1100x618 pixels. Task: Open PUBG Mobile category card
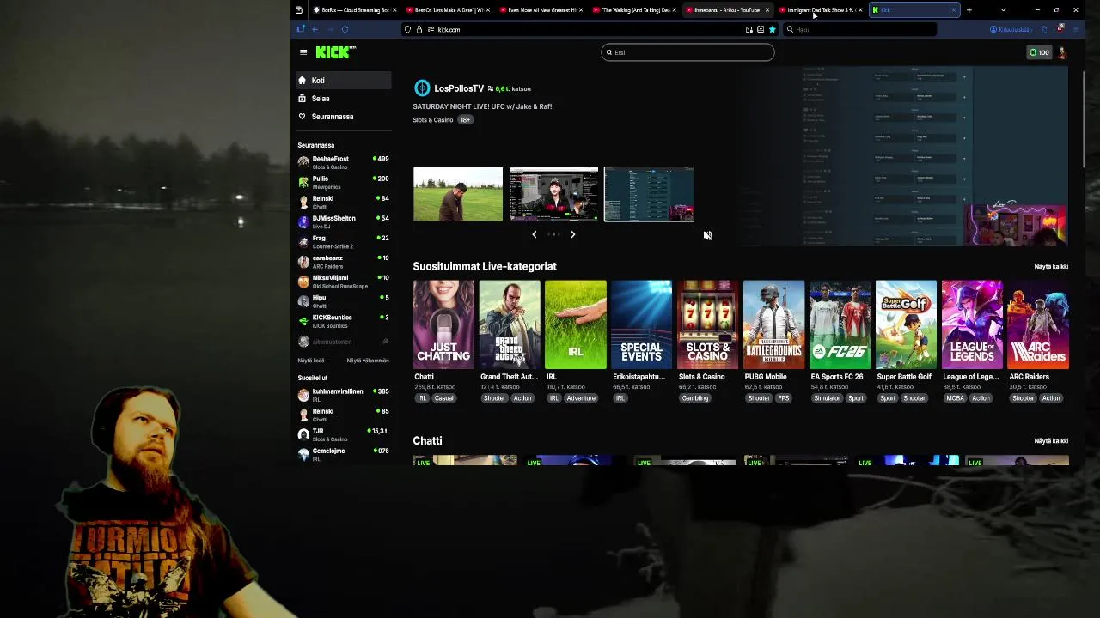(x=773, y=324)
